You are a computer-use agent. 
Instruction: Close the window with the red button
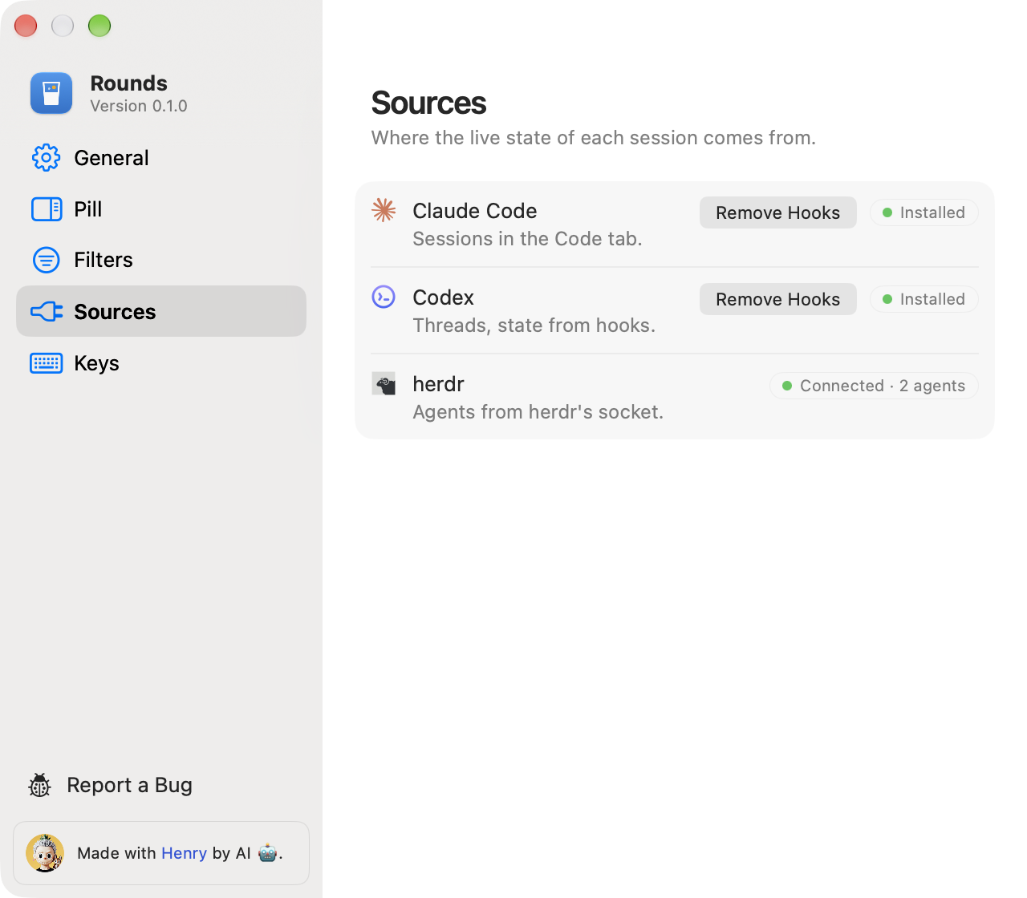point(26,26)
